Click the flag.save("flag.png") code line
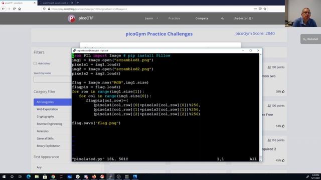 click(x=96, y=123)
